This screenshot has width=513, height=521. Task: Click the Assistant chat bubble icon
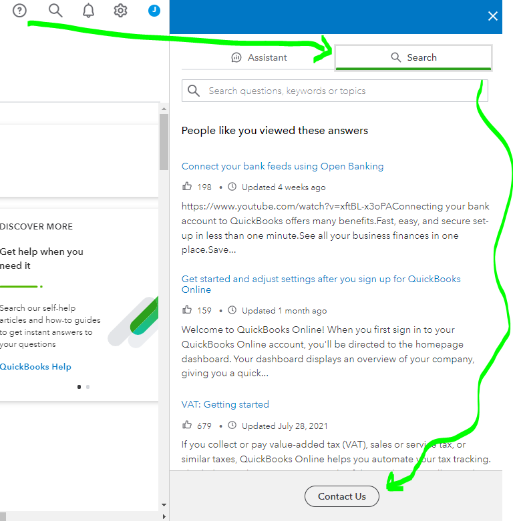tap(236, 57)
